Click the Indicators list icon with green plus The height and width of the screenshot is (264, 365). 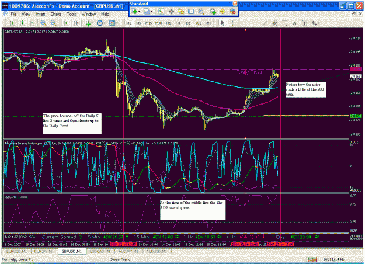tap(88, 23)
